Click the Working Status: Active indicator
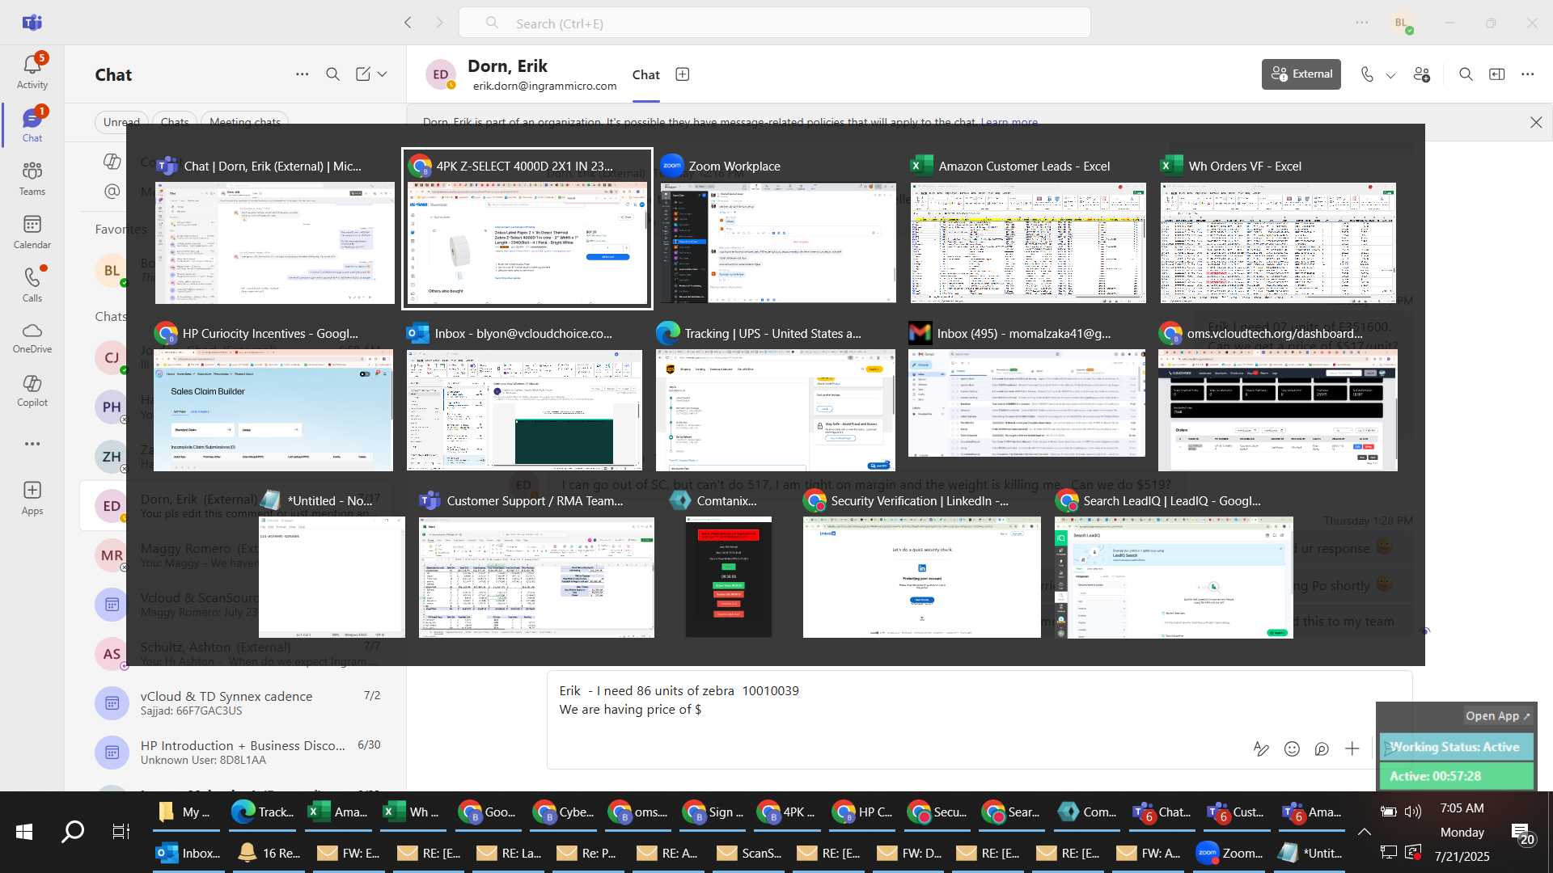Screen dimensions: 1553x873 [1455, 747]
